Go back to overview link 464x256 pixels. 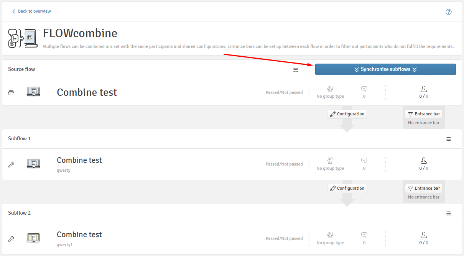pyautogui.click(x=32, y=11)
